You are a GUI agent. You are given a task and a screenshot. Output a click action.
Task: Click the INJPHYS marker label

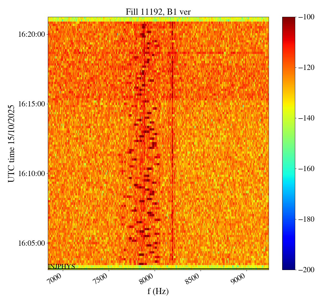point(61,266)
